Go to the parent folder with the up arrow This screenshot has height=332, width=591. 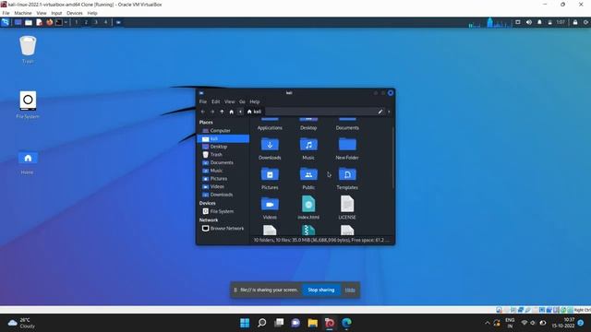pos(222,112)
